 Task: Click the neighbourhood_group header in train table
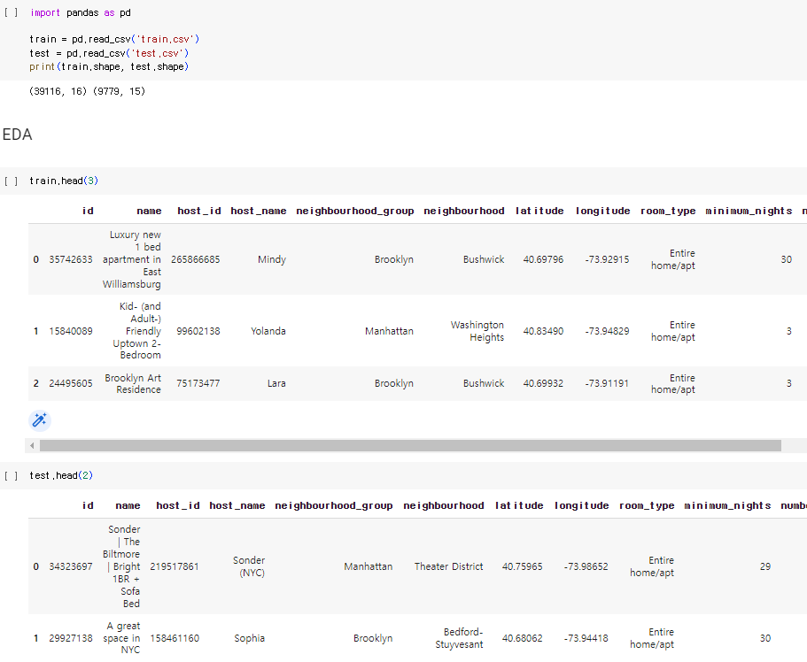[355, 211]
